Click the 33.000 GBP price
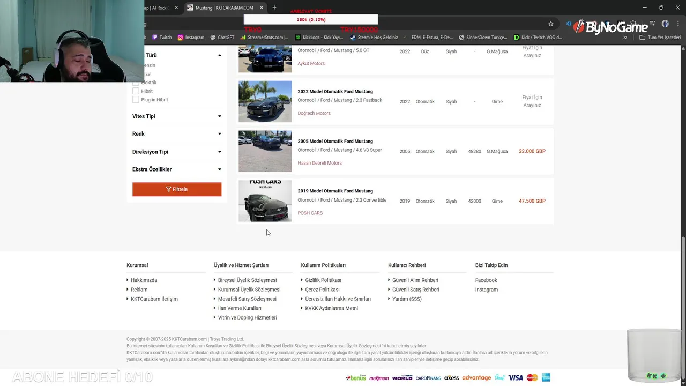Image resolution: width=686 pixels, height=386 pixels. point(532,151)
